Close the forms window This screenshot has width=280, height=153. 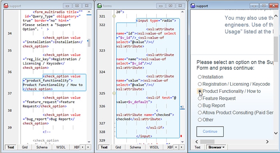tap(180, 6)
